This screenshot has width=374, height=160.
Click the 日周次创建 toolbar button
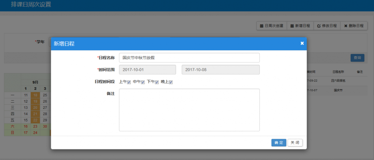[272, 26]
